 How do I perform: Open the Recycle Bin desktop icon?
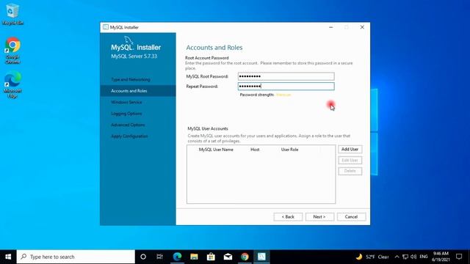click(12, 15)
